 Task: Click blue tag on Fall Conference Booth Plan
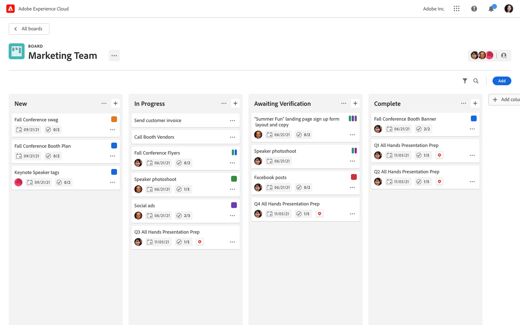pos(114,146)
